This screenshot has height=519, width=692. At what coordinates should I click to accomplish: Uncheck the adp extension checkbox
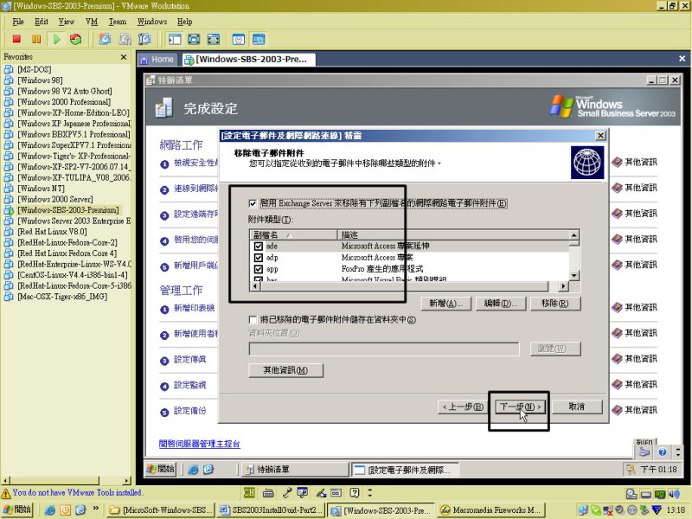(259, 258)
